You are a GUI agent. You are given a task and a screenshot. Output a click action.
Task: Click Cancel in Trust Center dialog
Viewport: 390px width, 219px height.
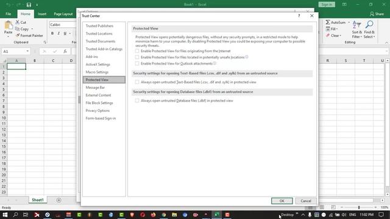click(x=306, y=201)
